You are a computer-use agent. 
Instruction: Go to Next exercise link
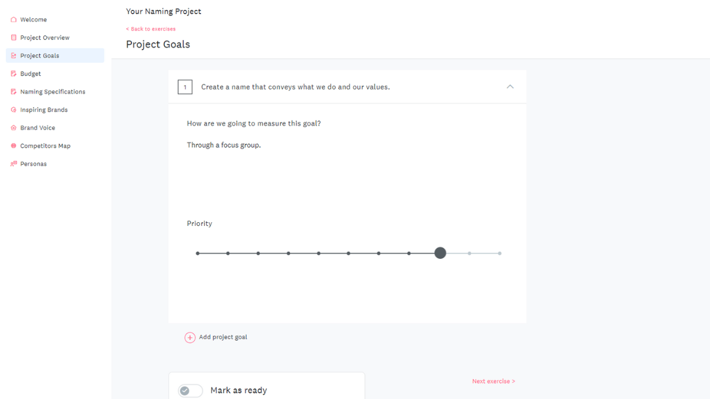[x=493, y=381]
